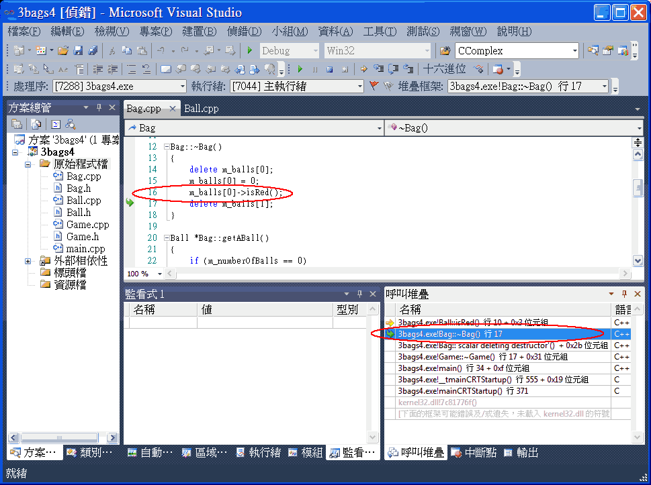Collapse the 原始程式檔 folder node

click(x=28, y=164)
